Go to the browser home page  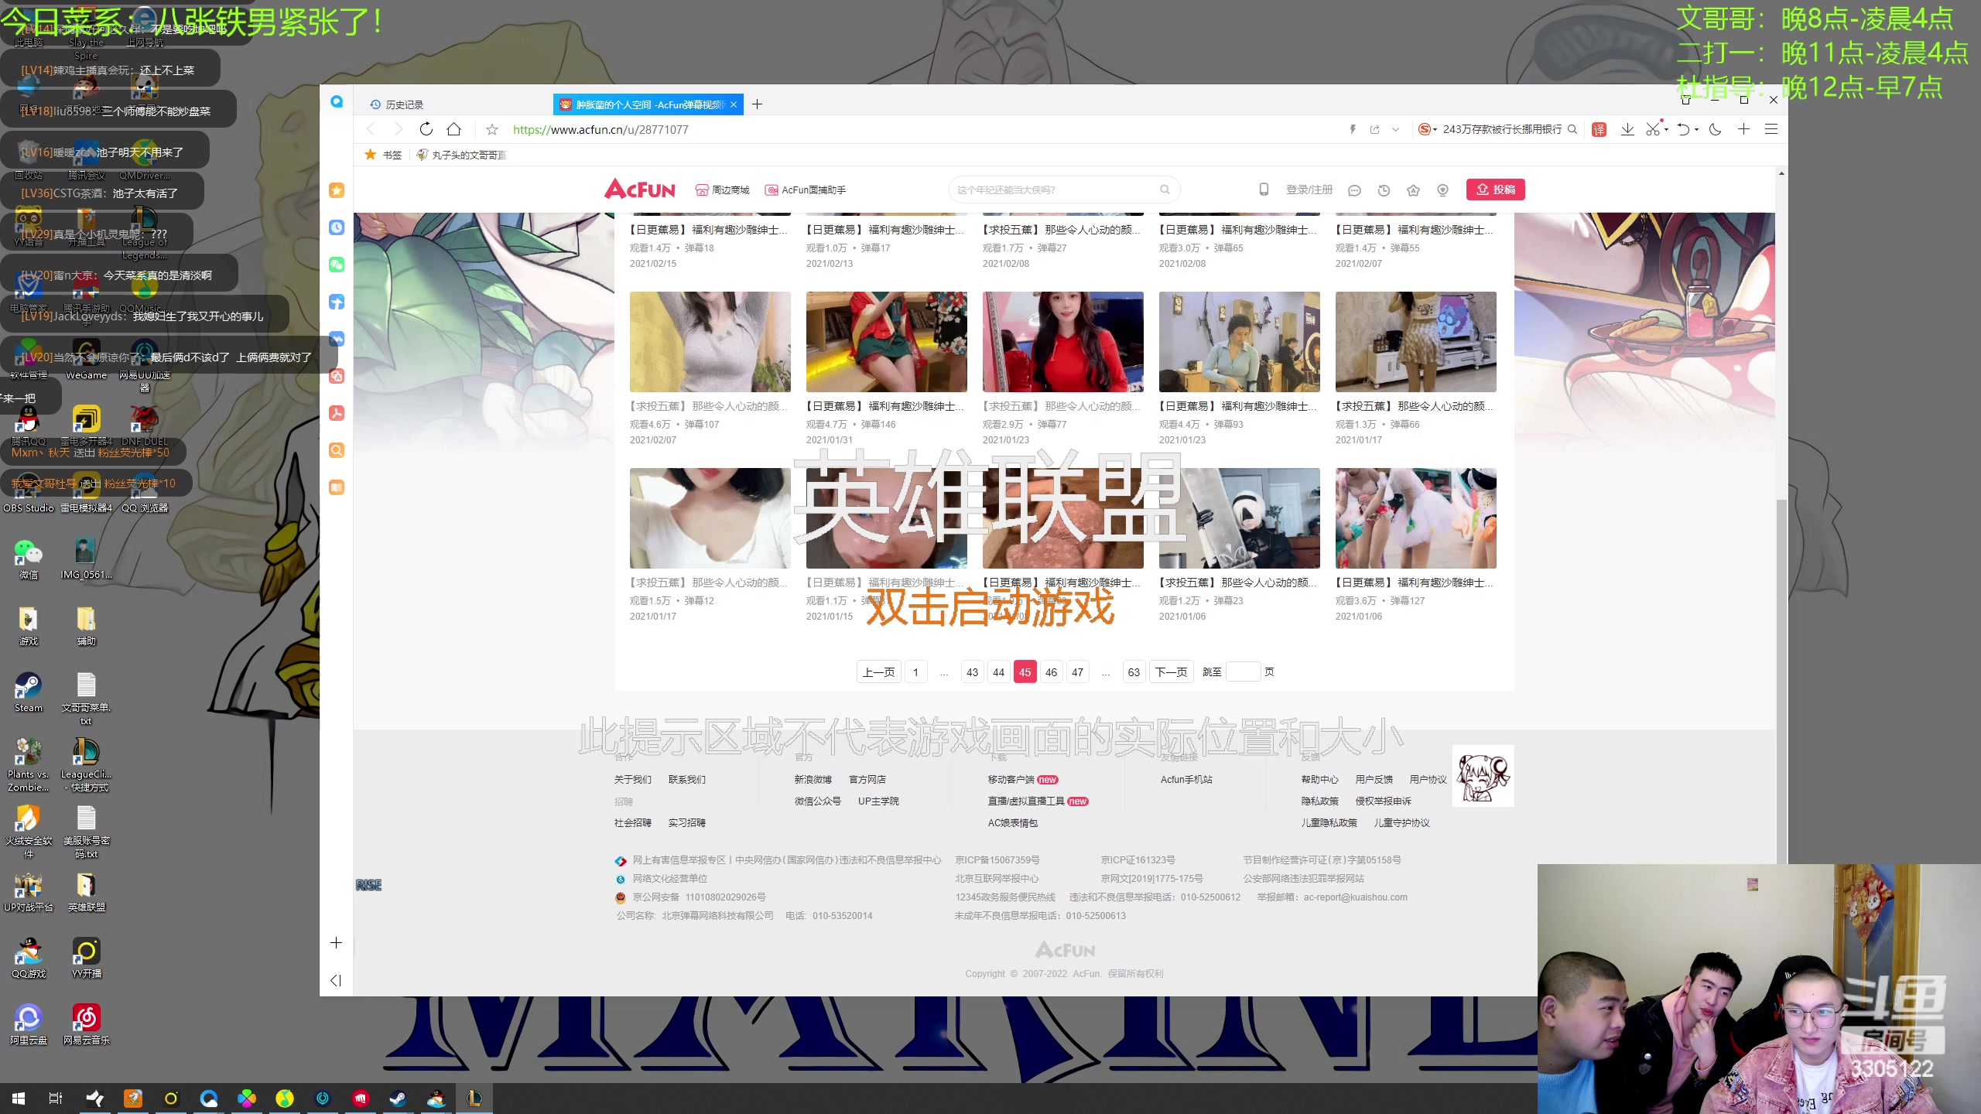point(454,129)
